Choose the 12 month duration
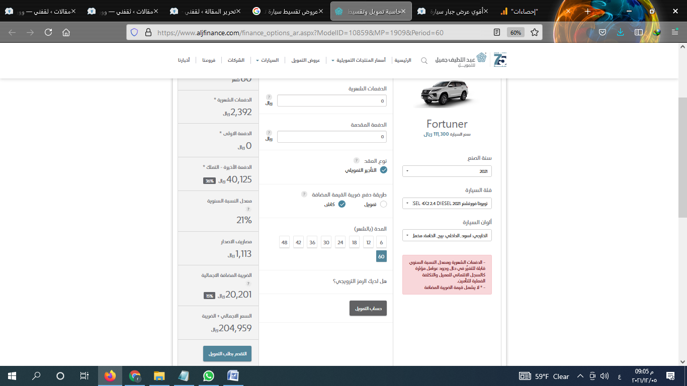This screenshot has width=687, height=386. coord(369,242)
